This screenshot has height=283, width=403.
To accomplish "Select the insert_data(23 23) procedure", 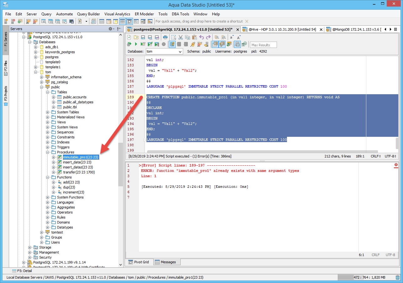I will pyautogui.click(x=77, y=162).
